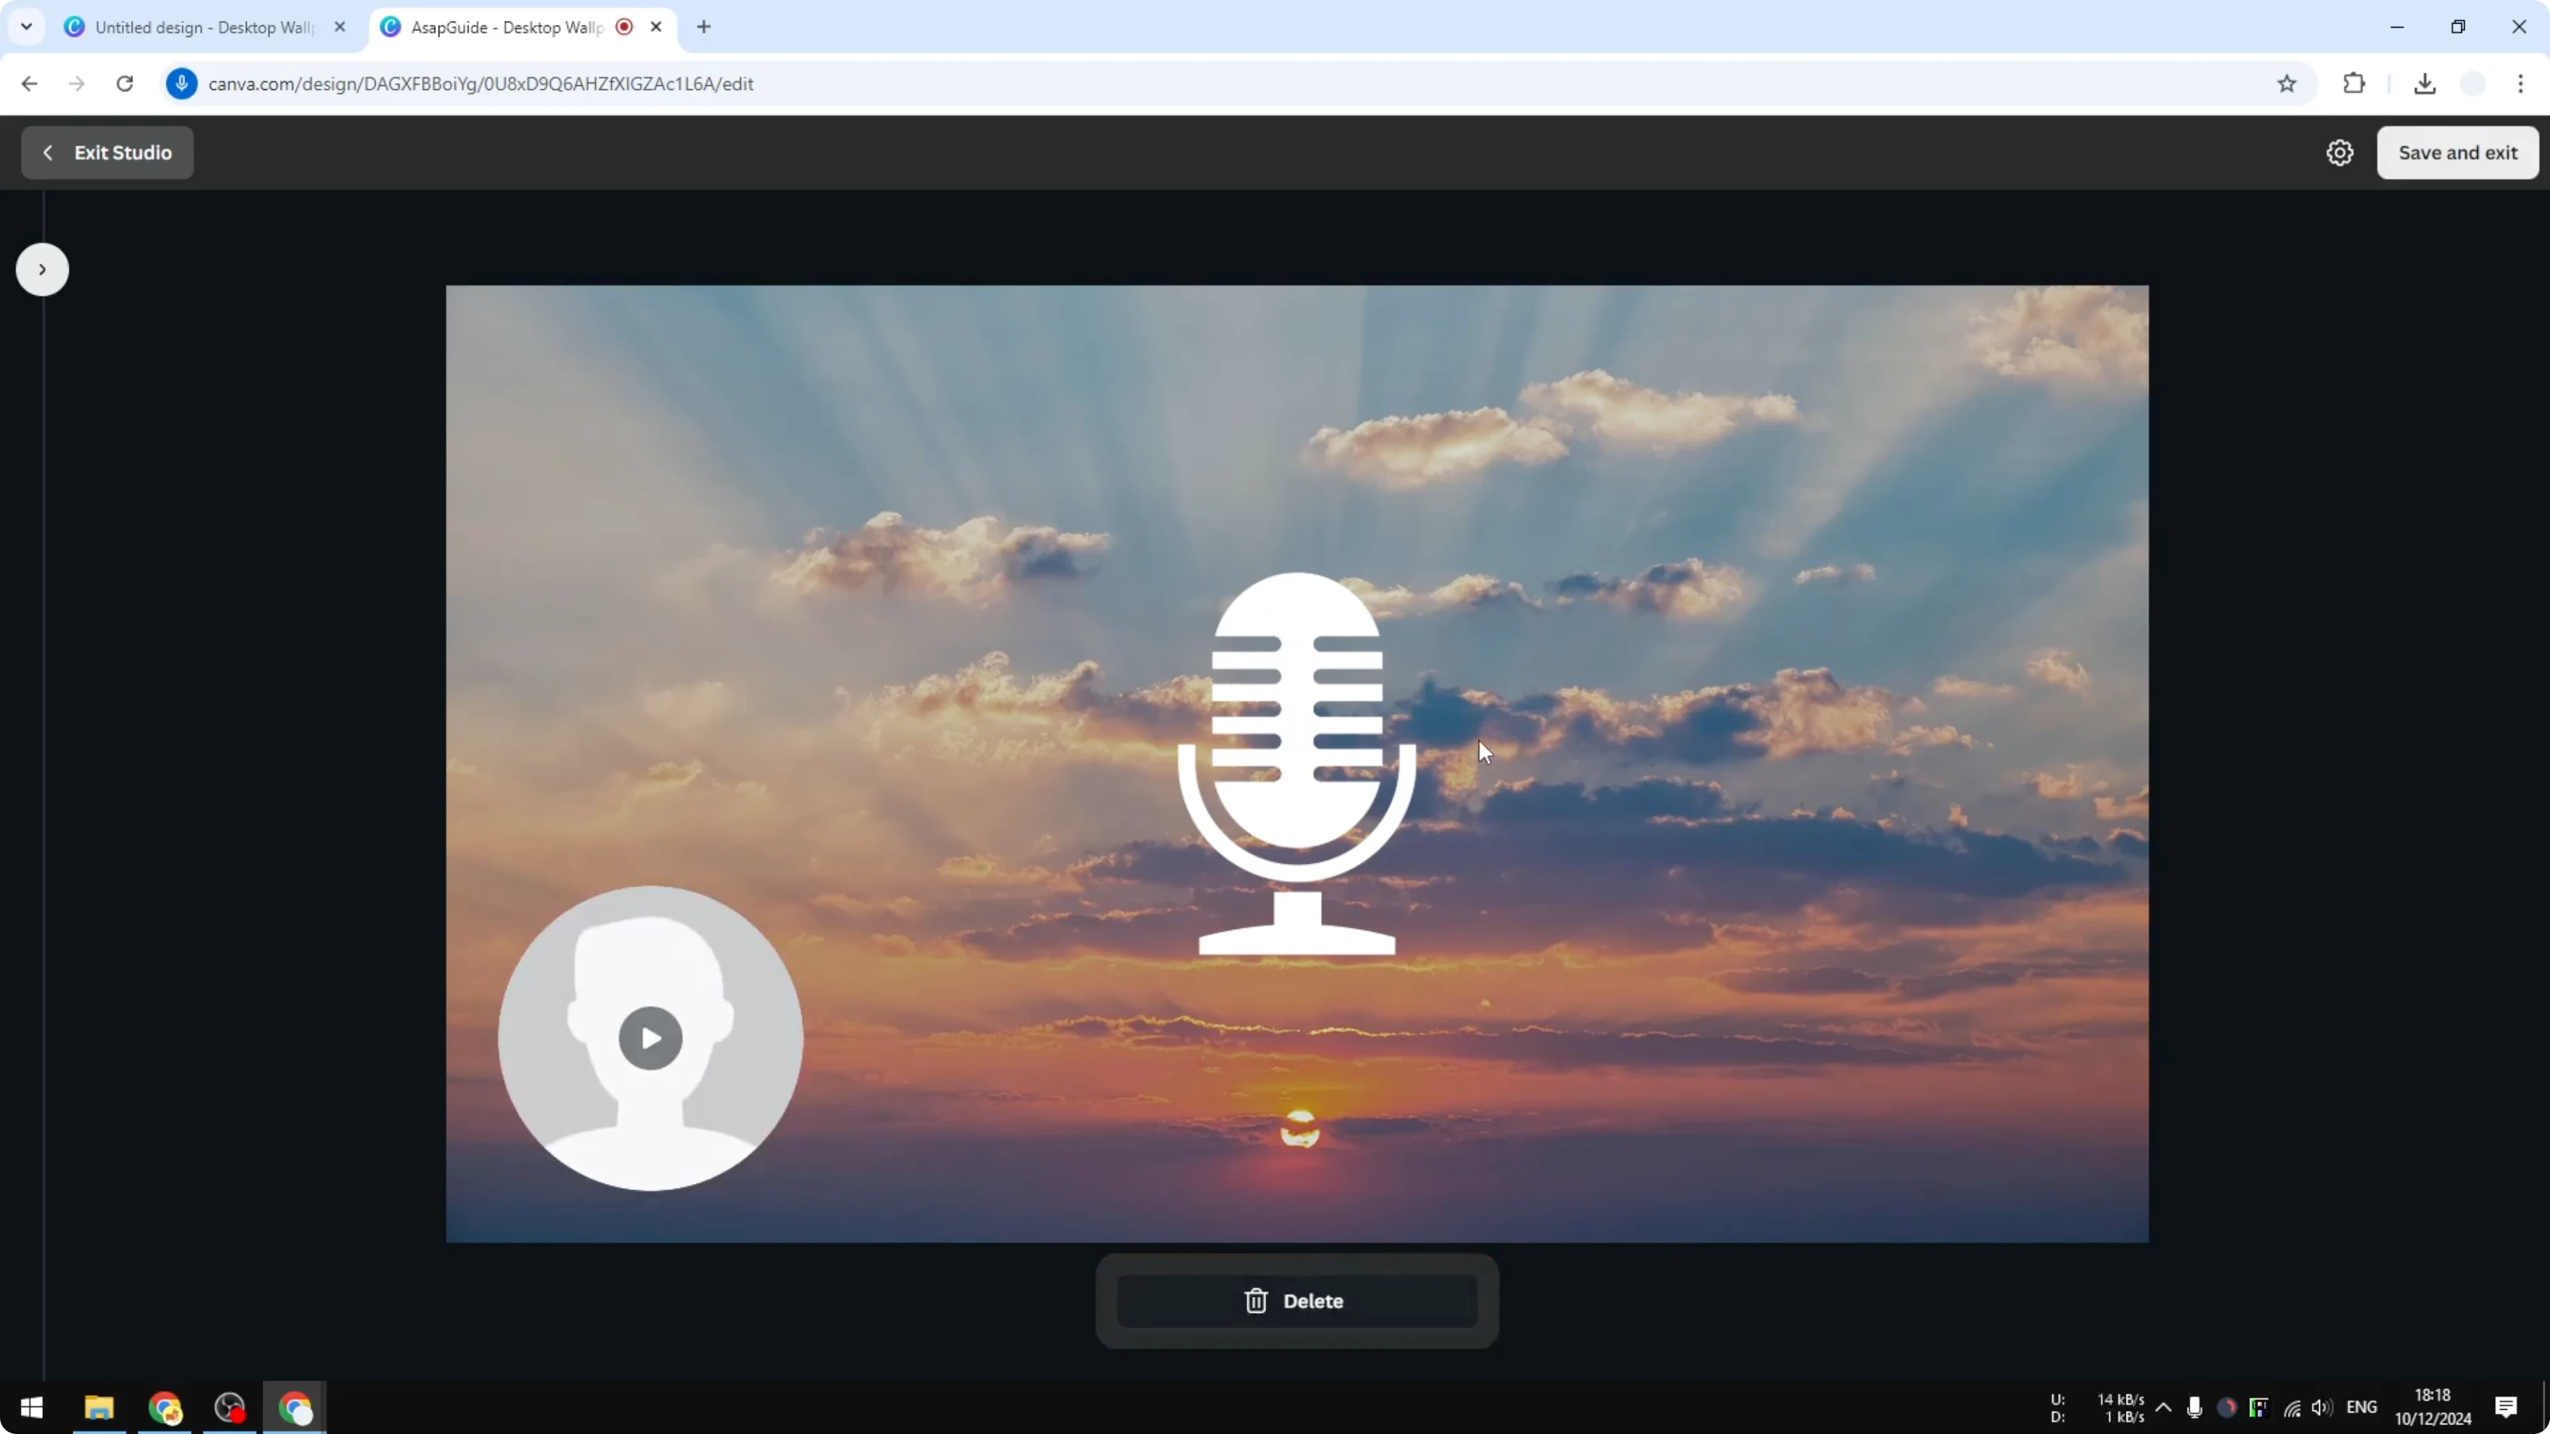Toggle the microphone icon in the system tray
The height and width of the screenshot is (1434, 2550).
point(2192,1407)
